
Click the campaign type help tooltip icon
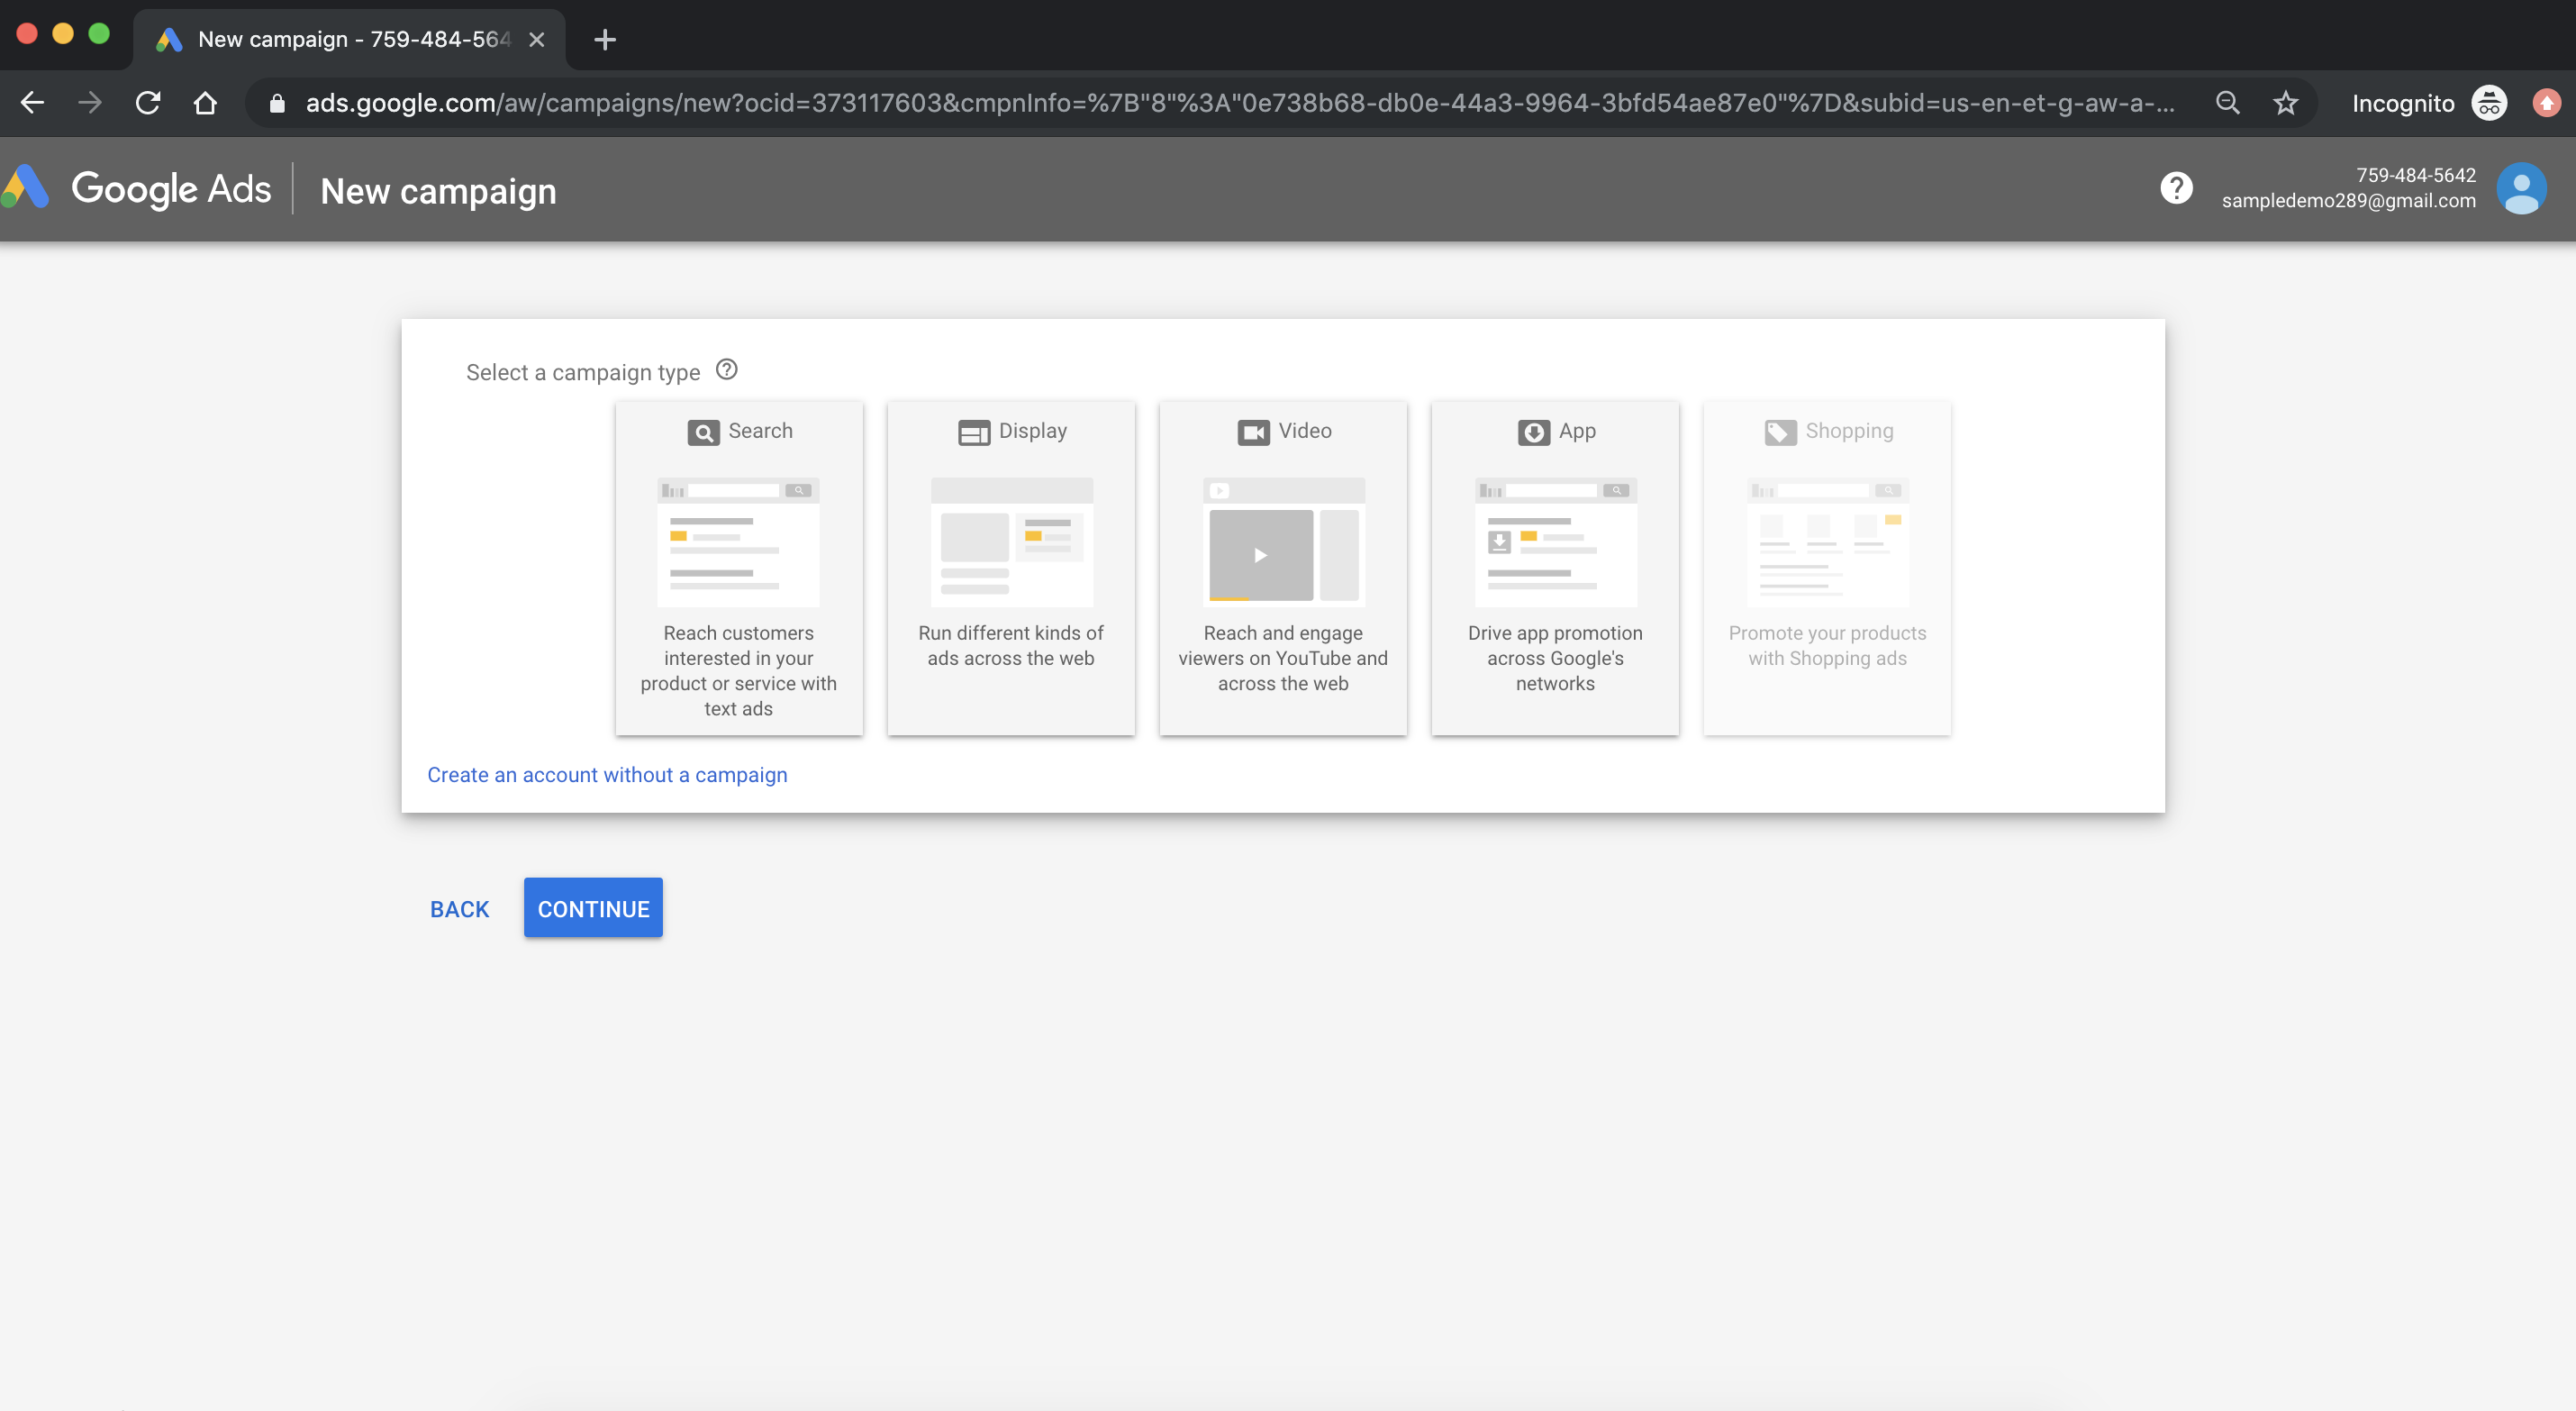point(727,370)
